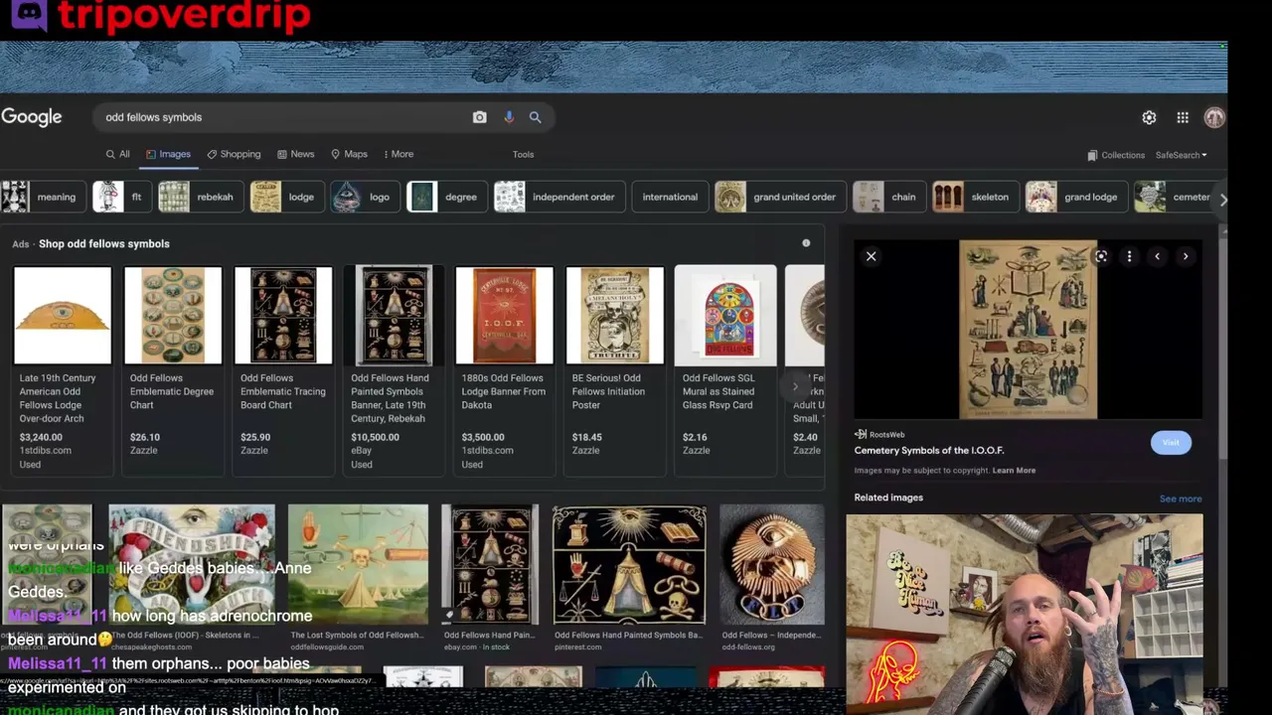Screen dimensions: 1272x715
Task: Switch to the Maps tab
Action: (349, 154)
